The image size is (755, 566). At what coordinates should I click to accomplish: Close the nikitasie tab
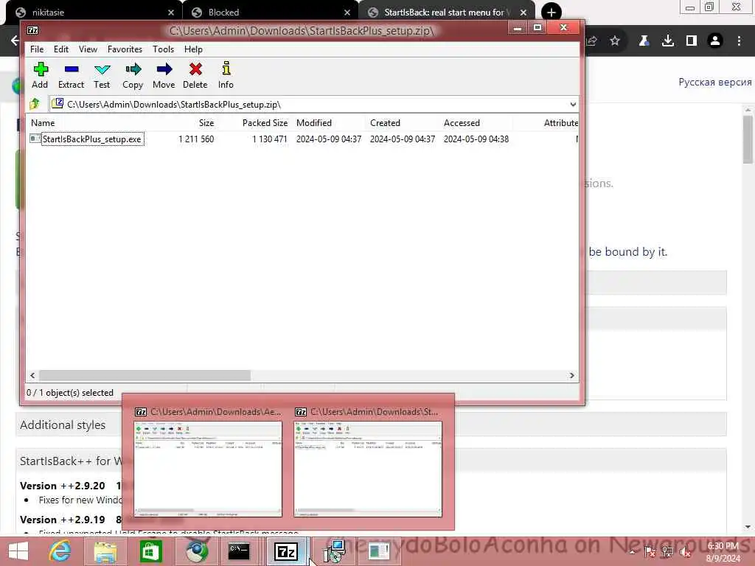[x=171, y=13]
